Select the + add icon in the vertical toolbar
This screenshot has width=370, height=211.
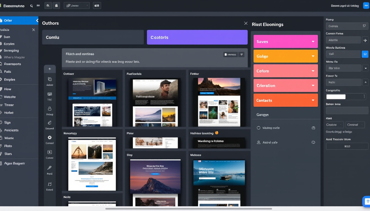(x=50, y=69)
